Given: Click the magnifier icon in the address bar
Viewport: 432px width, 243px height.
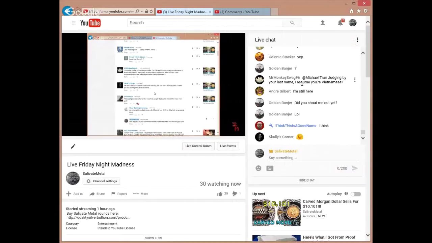Looking at the screenshot, I should pyautogui.click(x=137, y=11).
